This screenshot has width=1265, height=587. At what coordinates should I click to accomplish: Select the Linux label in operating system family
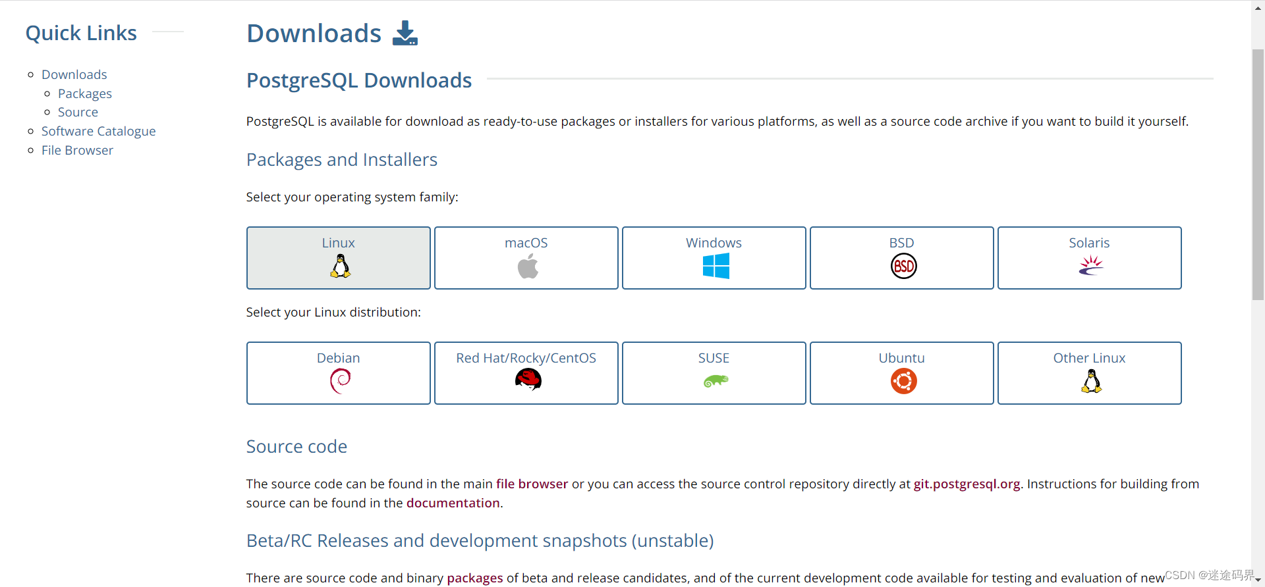pos(338,243)
